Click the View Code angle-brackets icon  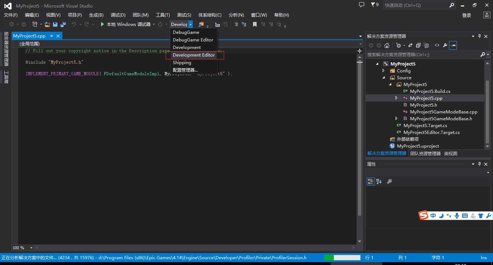[437, 45]
